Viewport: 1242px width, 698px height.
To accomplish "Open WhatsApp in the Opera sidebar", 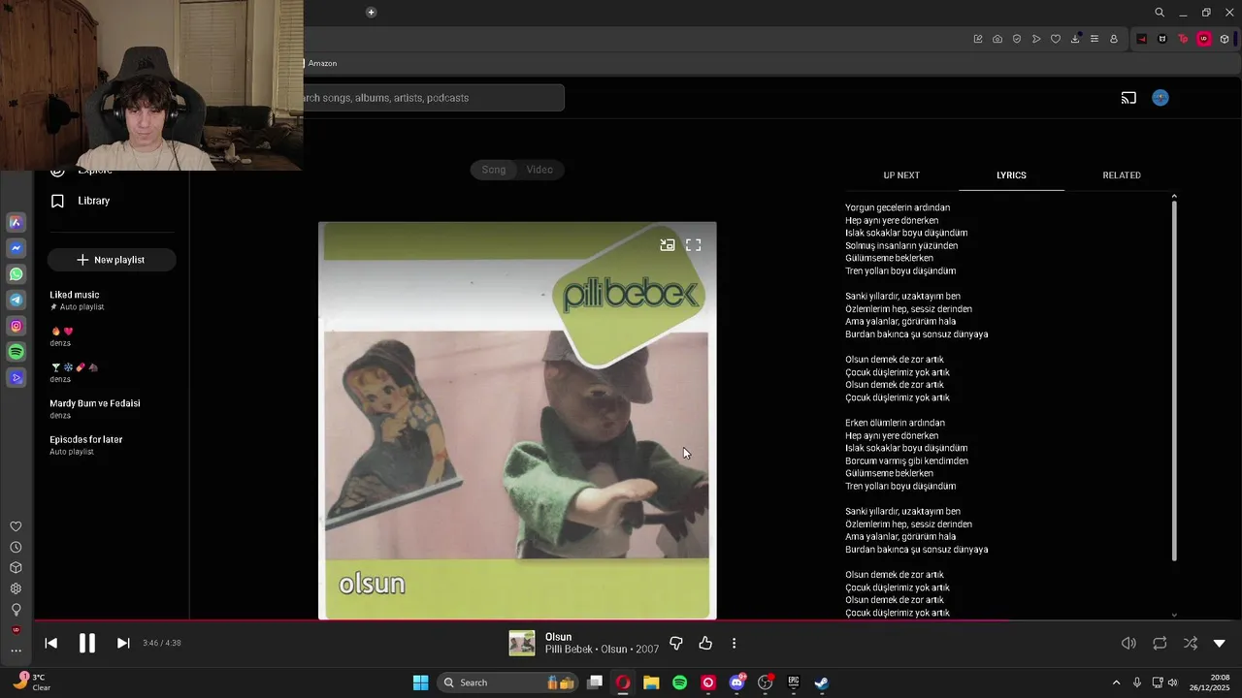I will point(16,274).
